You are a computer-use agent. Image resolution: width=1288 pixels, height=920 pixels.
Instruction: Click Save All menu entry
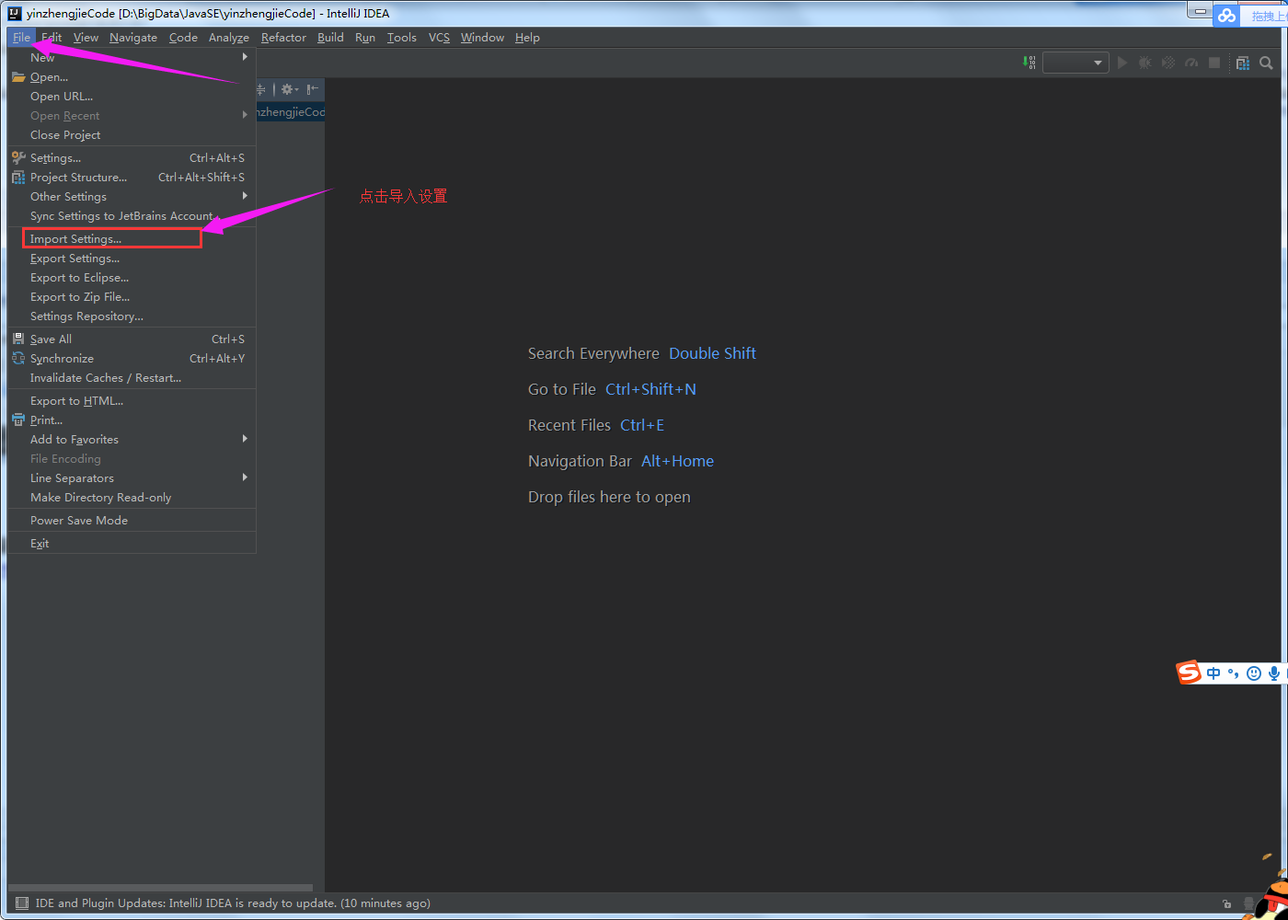pos(132,339)
